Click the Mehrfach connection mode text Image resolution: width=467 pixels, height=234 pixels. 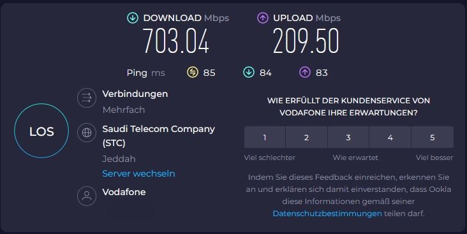click(x=124, y=110)
